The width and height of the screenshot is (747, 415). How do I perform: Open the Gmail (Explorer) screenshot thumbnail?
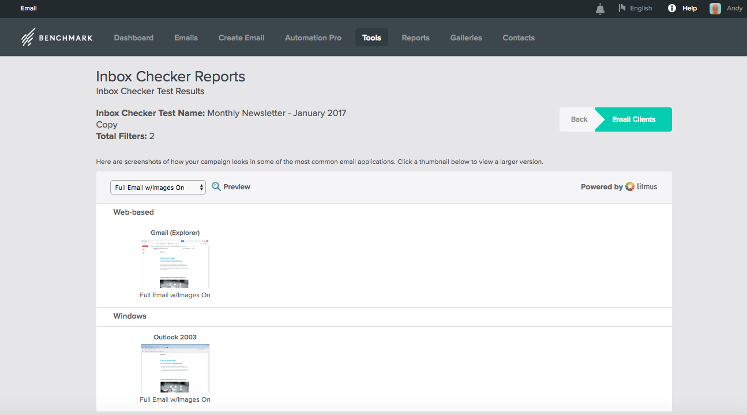coord(175,263)
